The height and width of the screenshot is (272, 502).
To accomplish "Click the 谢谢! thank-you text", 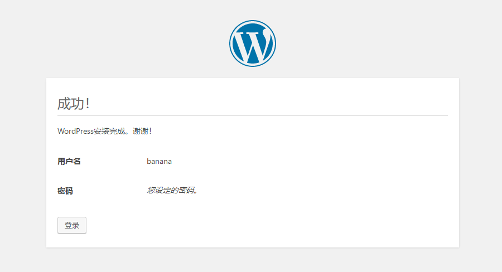I will [142, 131].
